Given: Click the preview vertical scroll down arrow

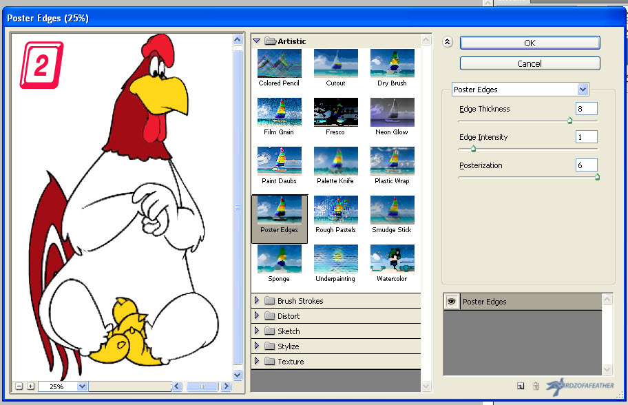Looking at the screenshot, I should (238, 375).
